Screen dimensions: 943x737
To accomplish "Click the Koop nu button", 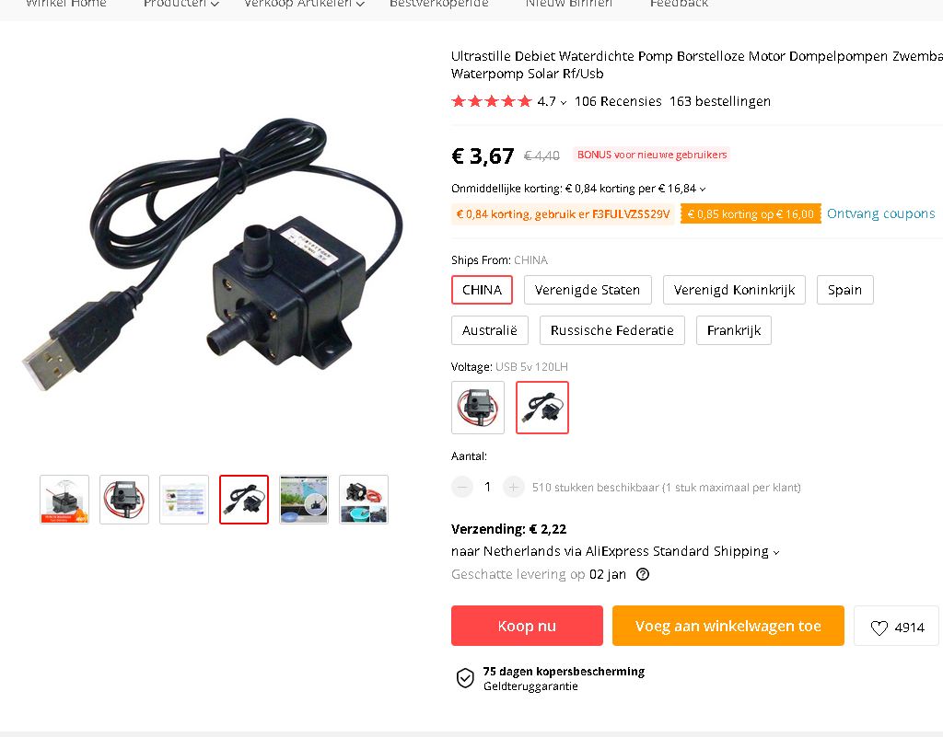I will 527,626.
